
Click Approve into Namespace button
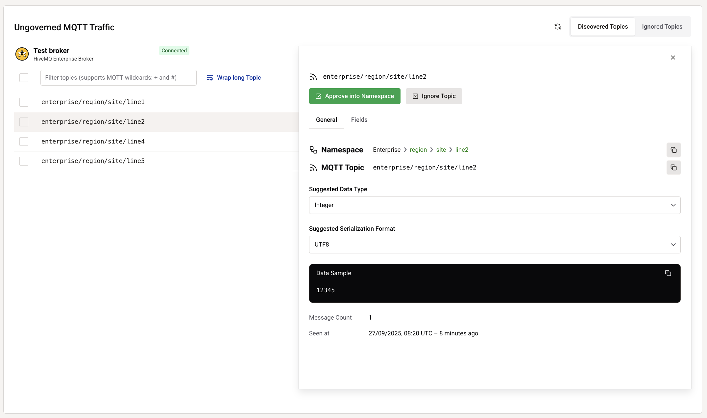pyautogui.click(x=354, y=96)
